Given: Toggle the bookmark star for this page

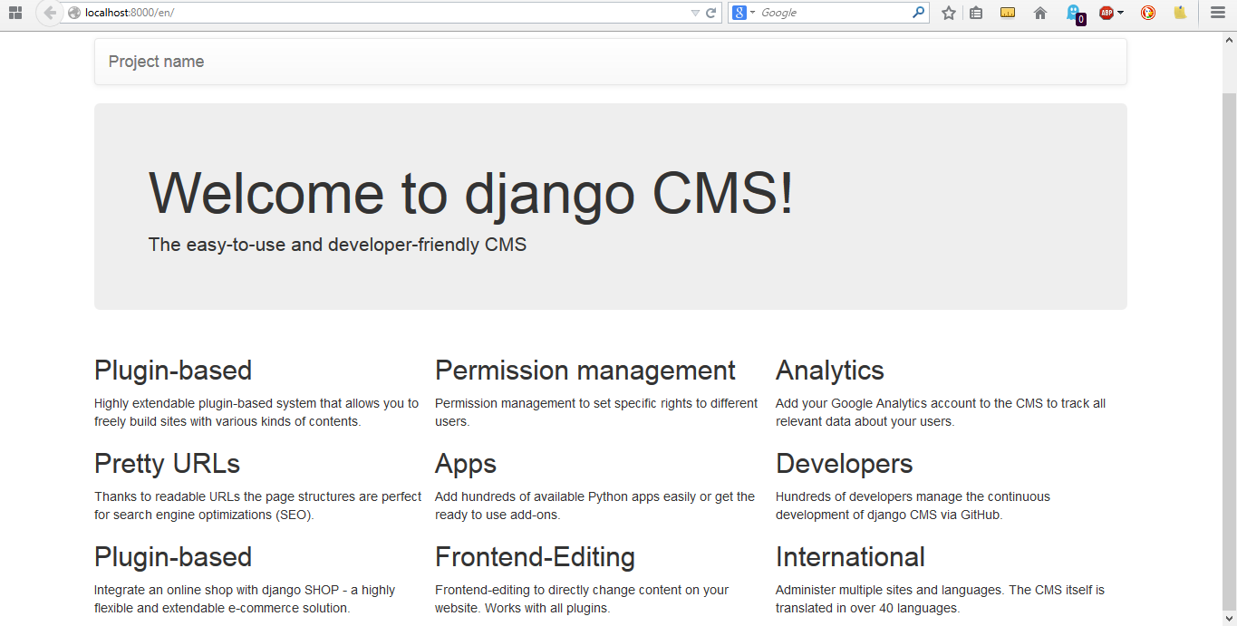Looking at the screenshot, I should click(948, 13).
